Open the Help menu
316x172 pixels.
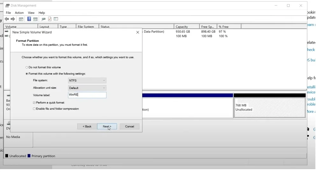click(x=42, y=13)
